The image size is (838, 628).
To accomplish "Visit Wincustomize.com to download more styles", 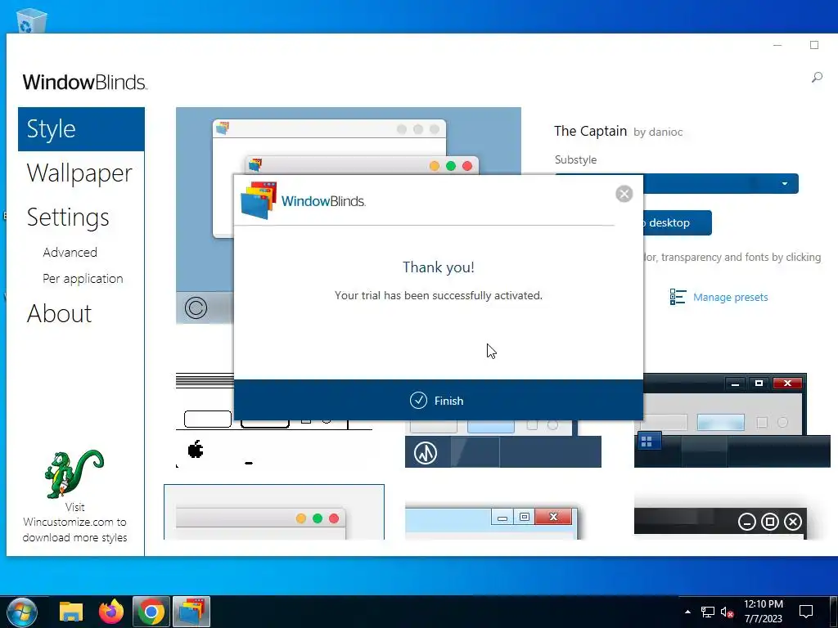I will point(74,522).
